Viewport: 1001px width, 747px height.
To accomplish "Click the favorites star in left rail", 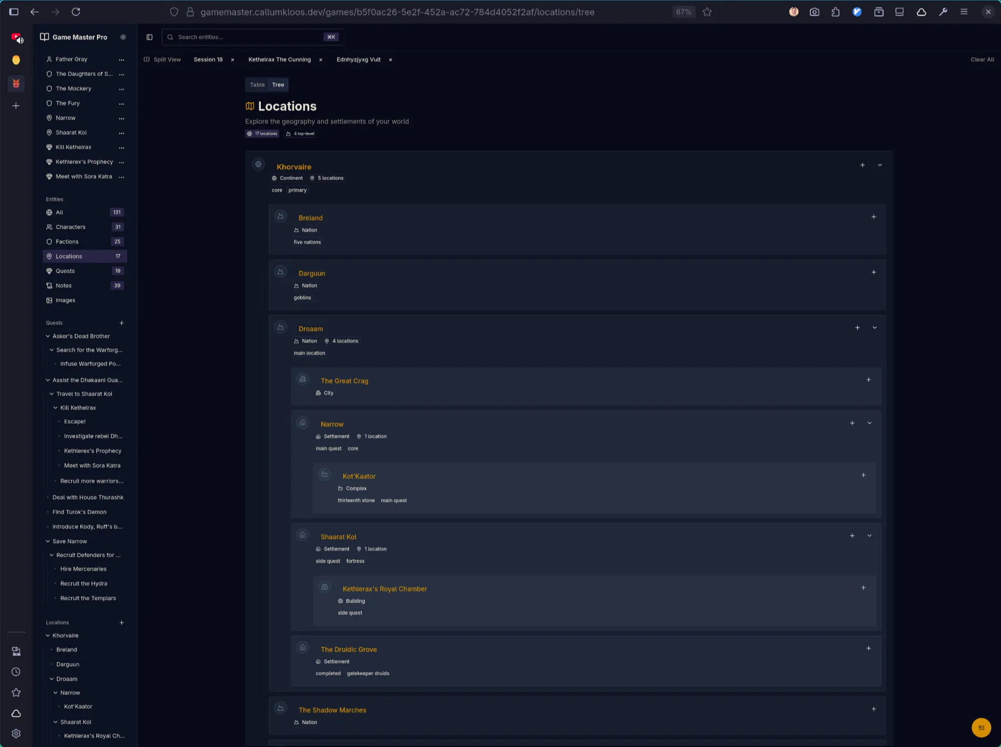I will click(x=16, y=693).
